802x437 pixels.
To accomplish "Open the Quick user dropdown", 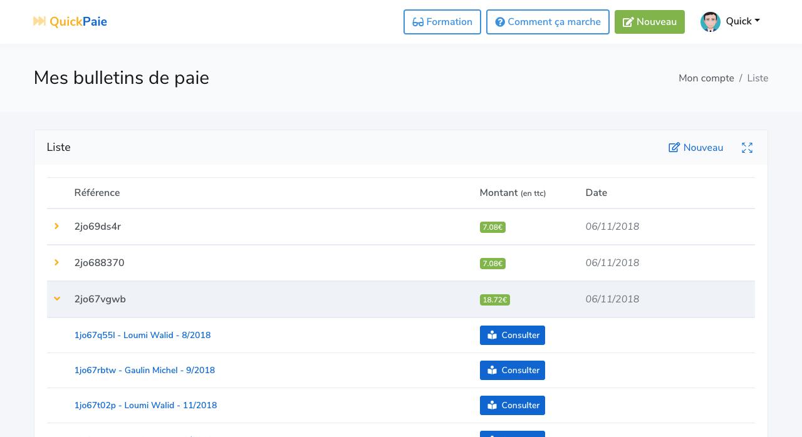I will (742, 21).
